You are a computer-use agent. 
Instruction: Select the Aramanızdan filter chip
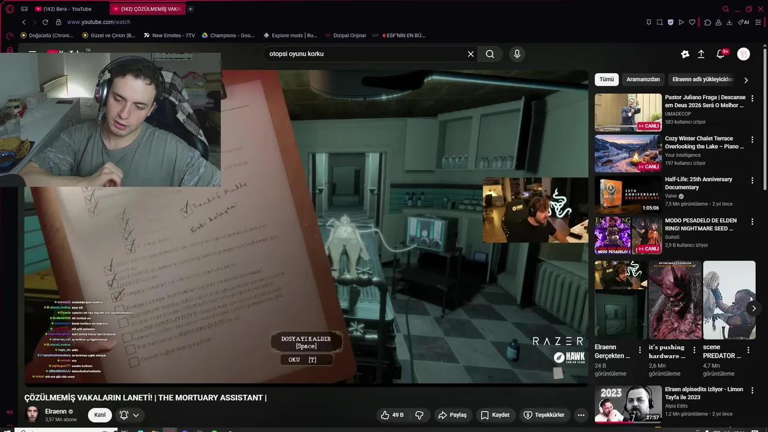(643, 79)
